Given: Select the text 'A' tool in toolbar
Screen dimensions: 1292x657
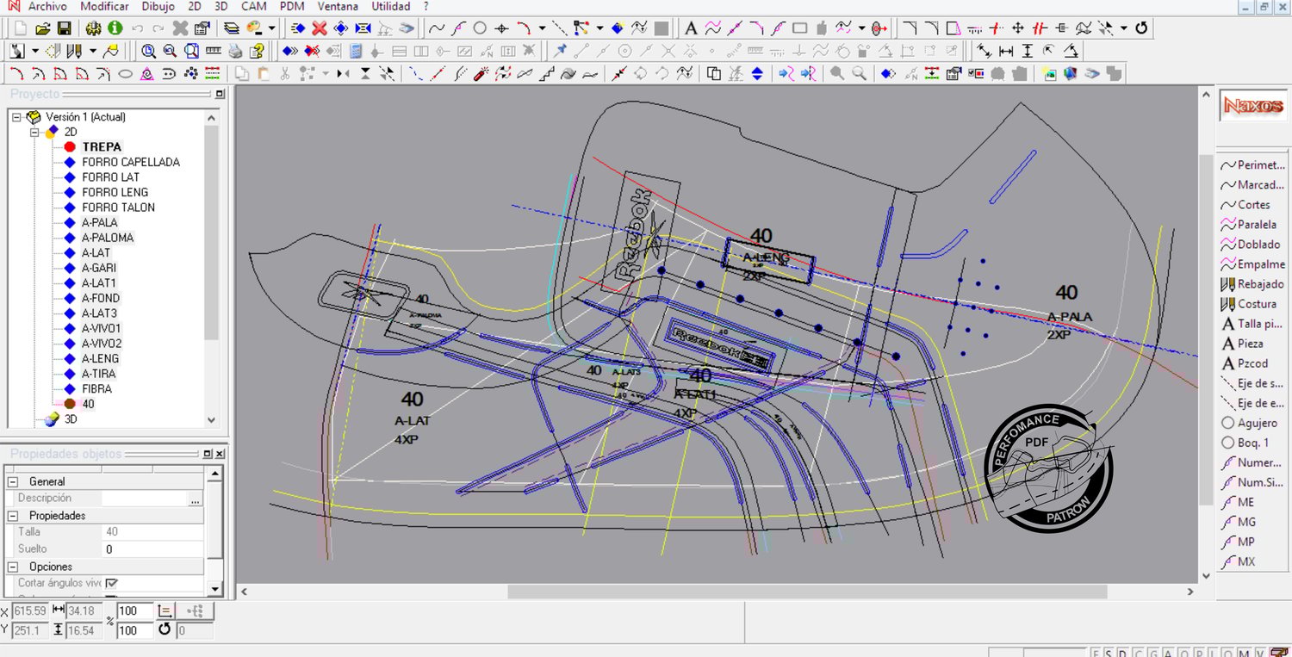Looking at the screenshot, I should 691,28.
